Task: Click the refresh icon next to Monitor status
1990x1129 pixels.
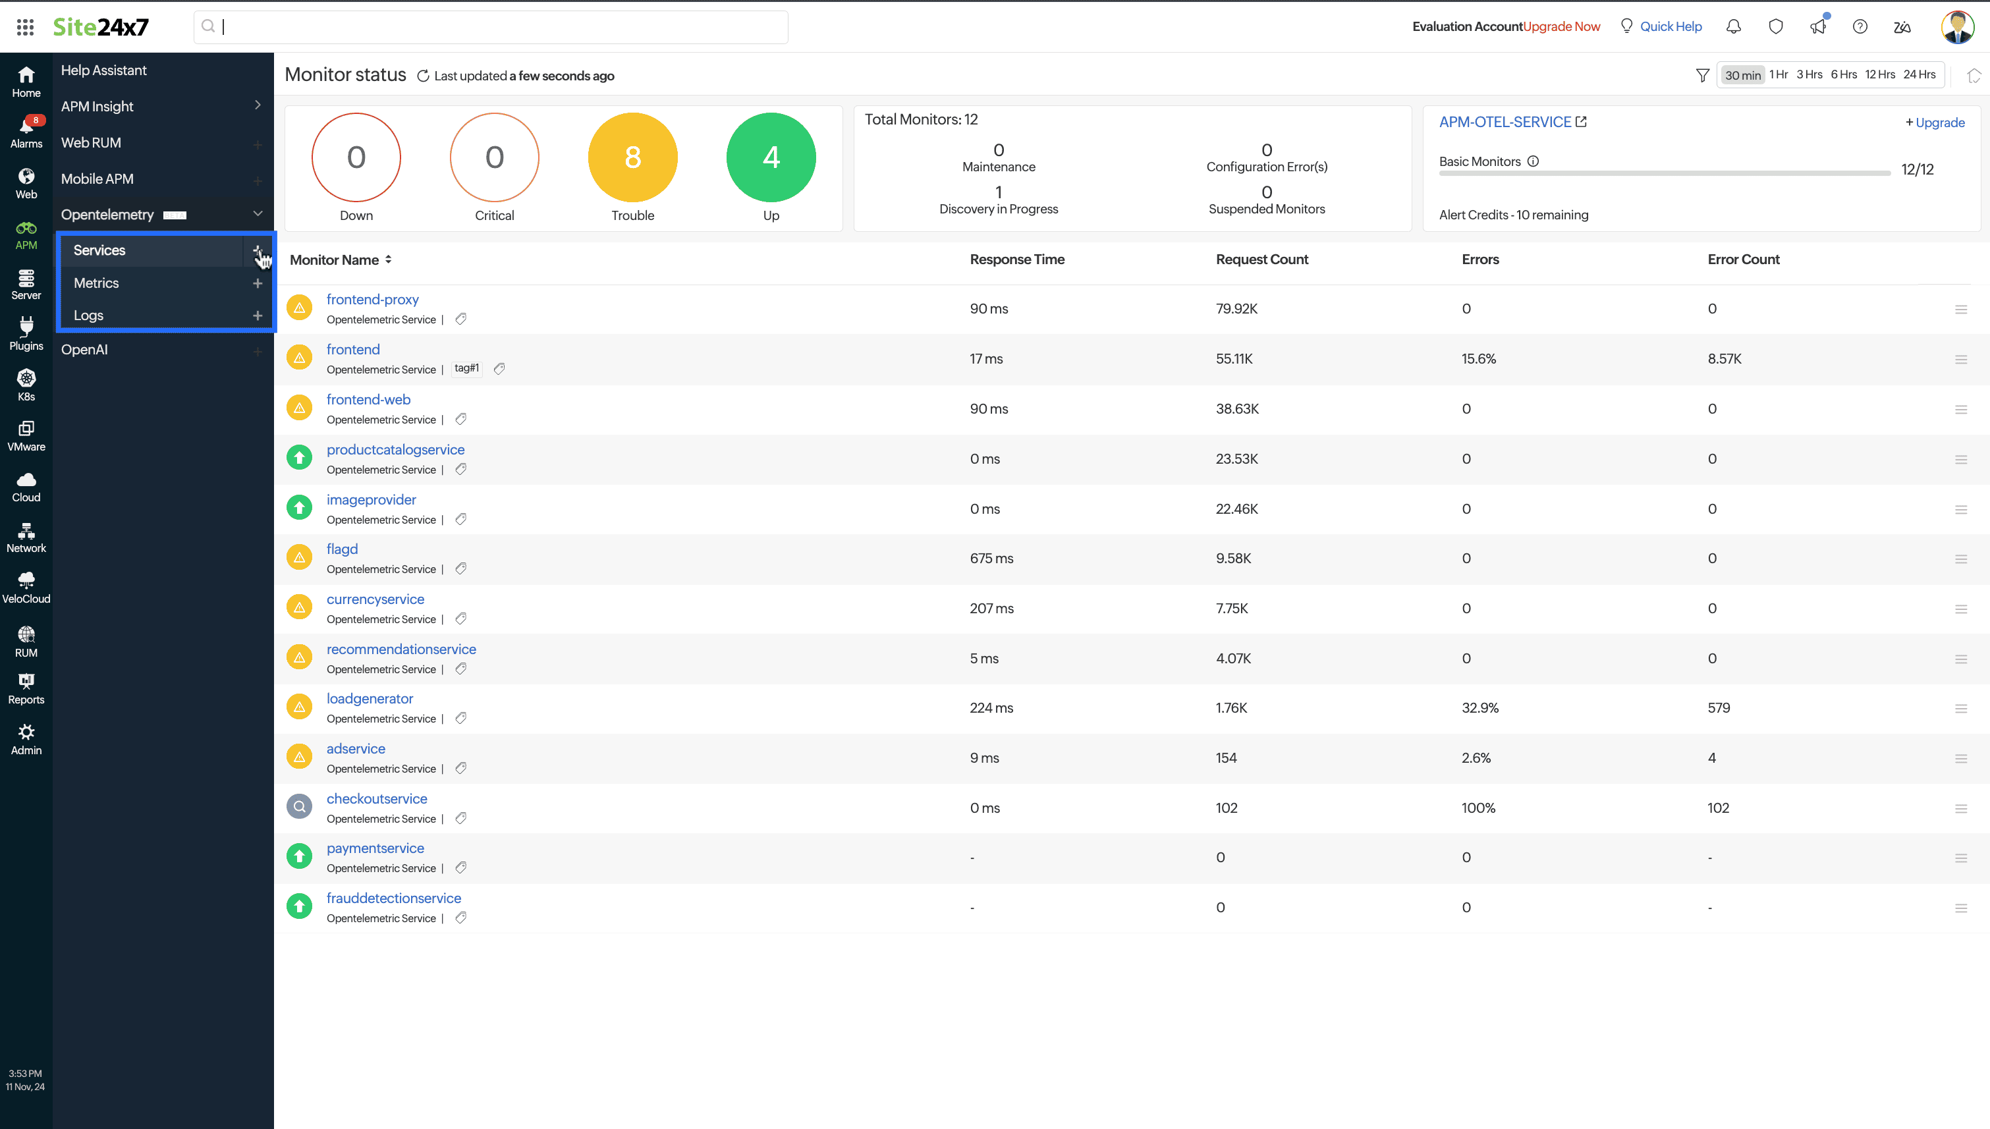Action: pyautogui.click(x=424, y=75)
